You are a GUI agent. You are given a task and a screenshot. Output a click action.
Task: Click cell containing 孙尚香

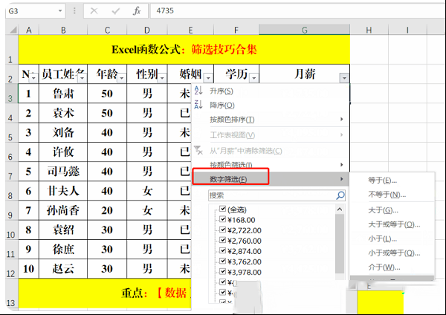(63, 210)
